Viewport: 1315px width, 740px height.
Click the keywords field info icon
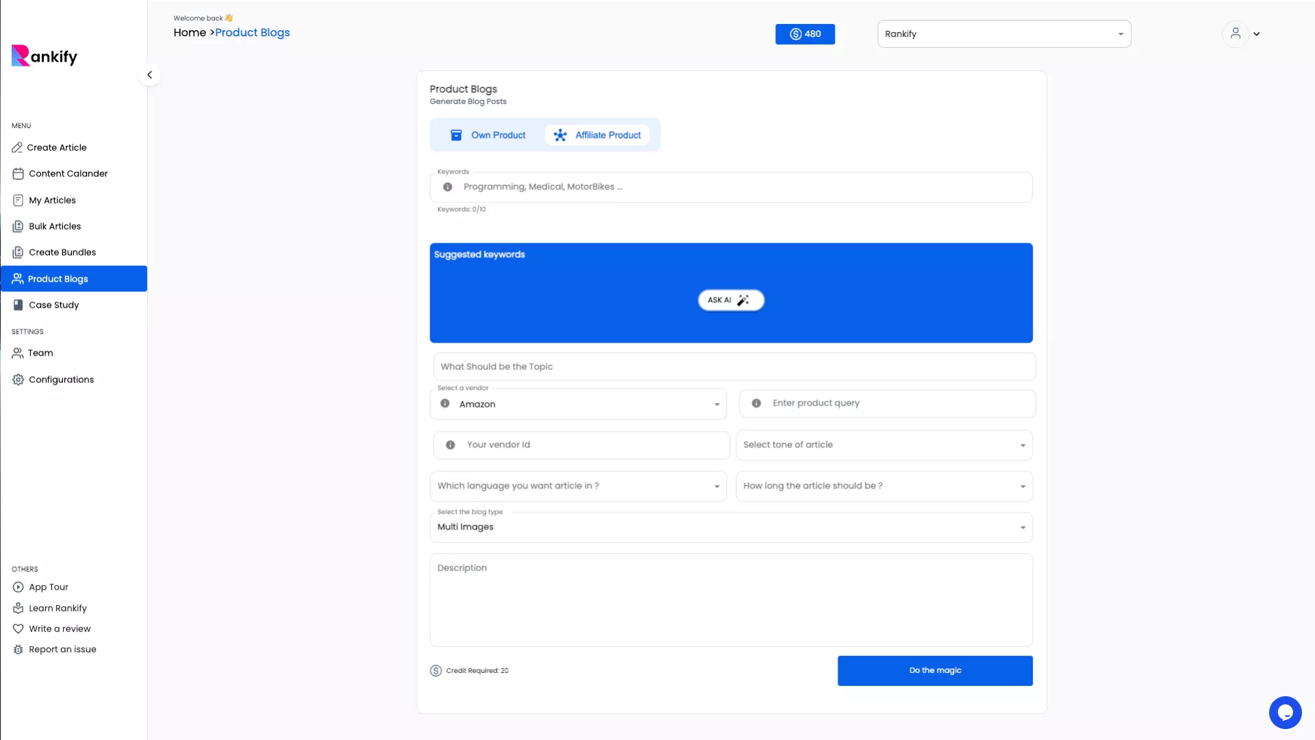coord(447,187)
